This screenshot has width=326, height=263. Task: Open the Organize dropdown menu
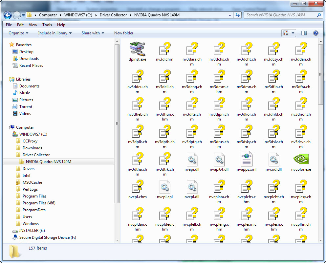18,33
